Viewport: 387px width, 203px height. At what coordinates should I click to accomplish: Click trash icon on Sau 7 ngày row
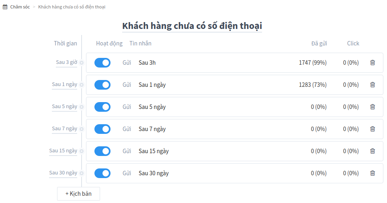click(x=373, y=129)
